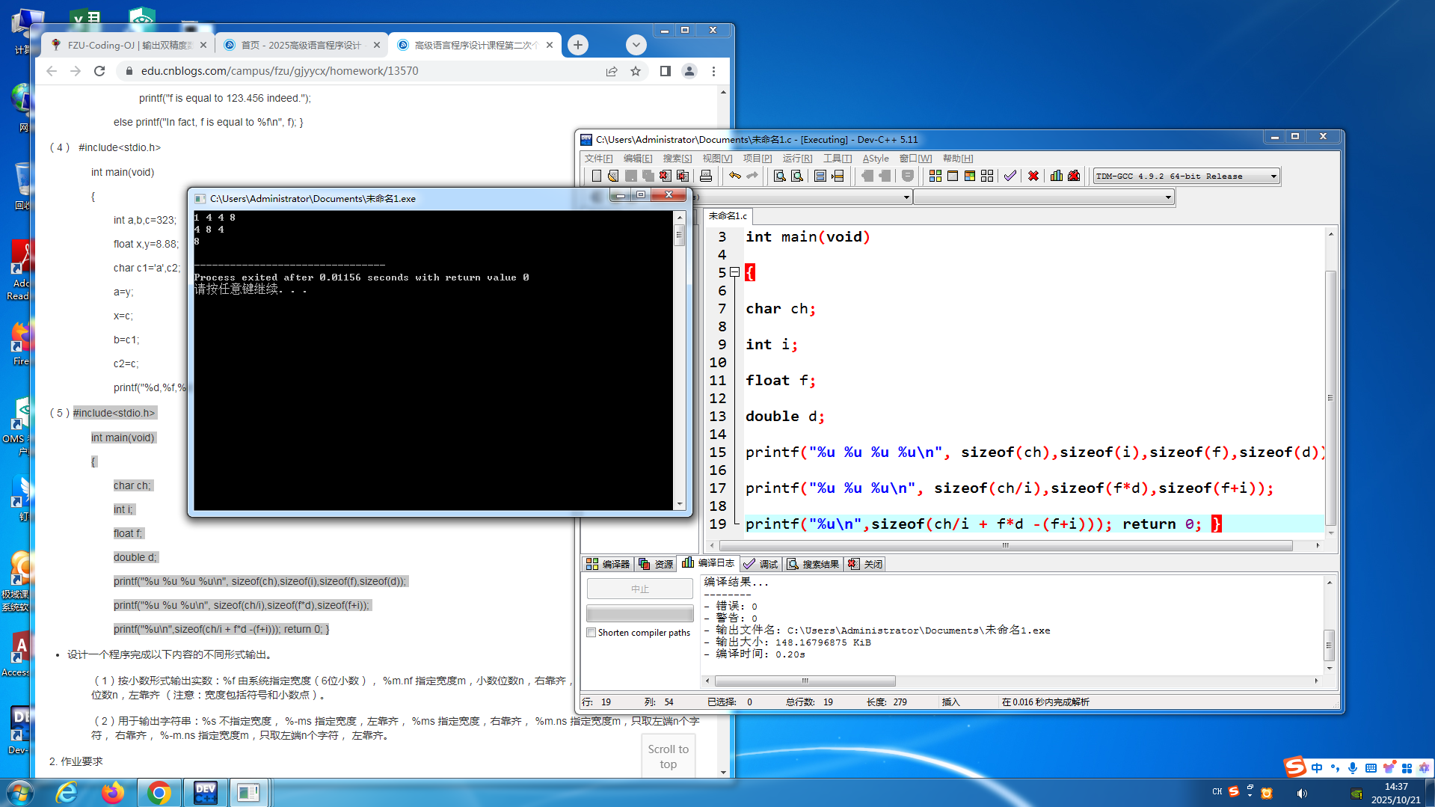The width and height of the screenshot is (1435, 807).
Task: Open Chrome side panel icon
Action: pyautogui.click(x=666, y=71)
